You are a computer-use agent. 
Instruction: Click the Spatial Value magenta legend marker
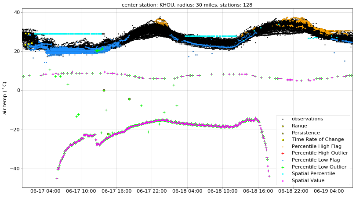coord(283,180)
